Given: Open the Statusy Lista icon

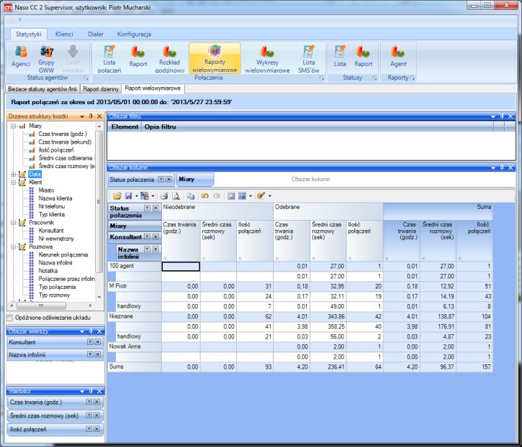Looking at the screenshot, I should tap(340, 57).
